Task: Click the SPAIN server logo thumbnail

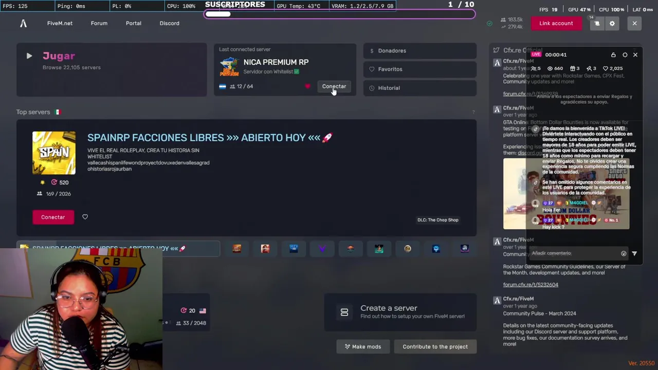Action: 54,153
